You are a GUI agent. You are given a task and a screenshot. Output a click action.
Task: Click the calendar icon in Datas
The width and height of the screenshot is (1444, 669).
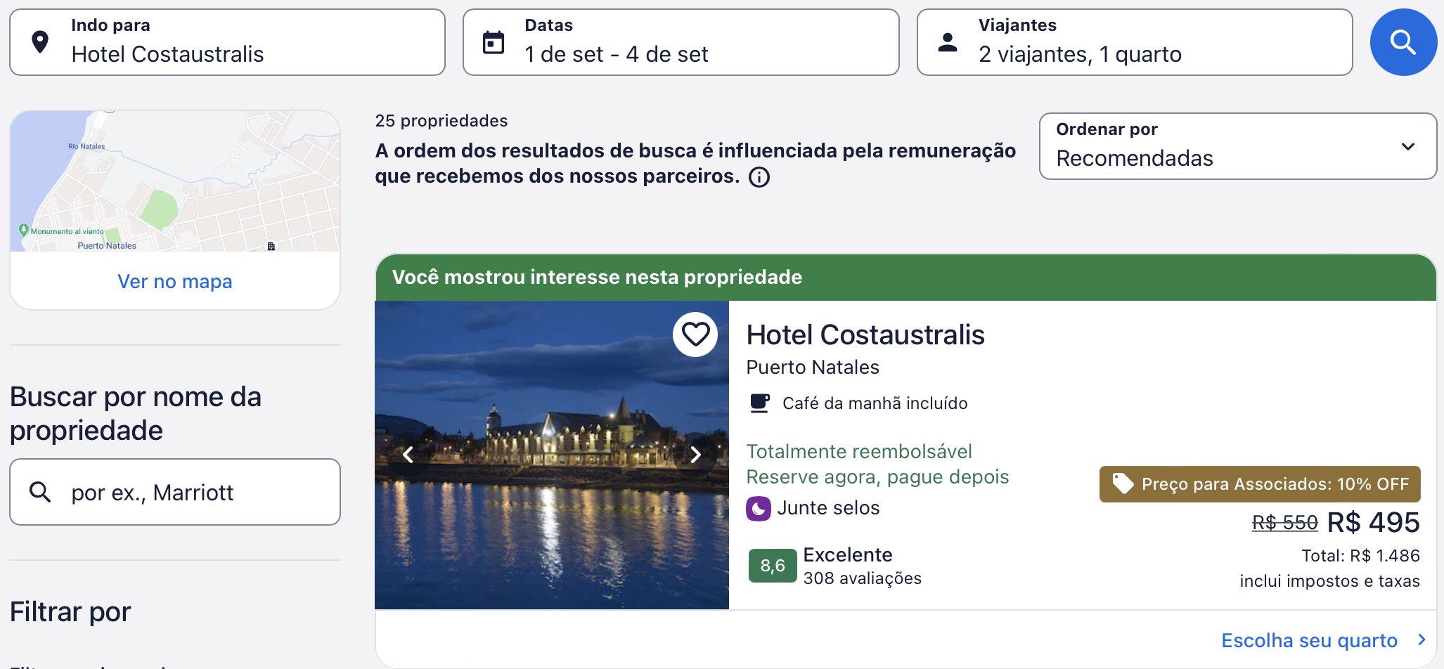pyautogui.click(x=494, y=43)
